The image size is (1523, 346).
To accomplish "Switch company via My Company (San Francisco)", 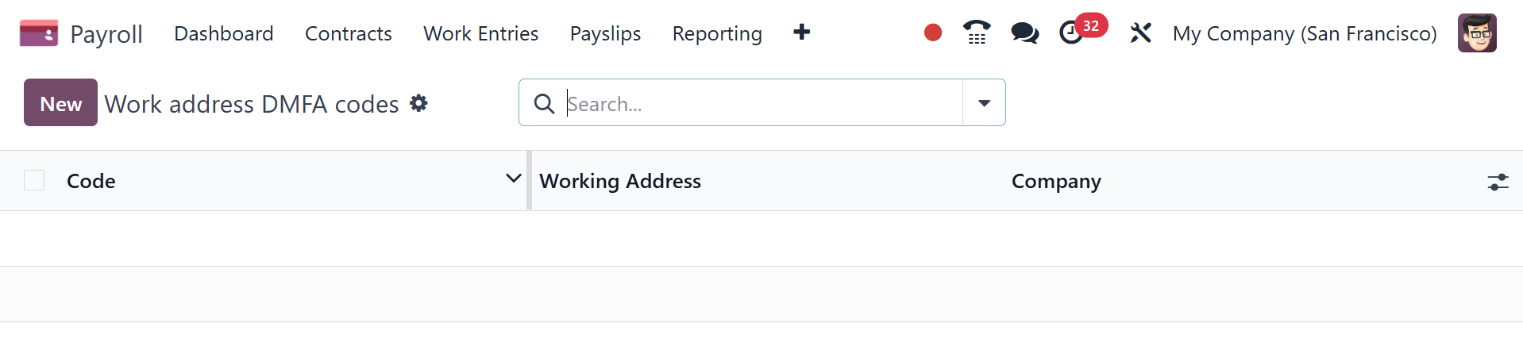I will [x=1304, y=33].
